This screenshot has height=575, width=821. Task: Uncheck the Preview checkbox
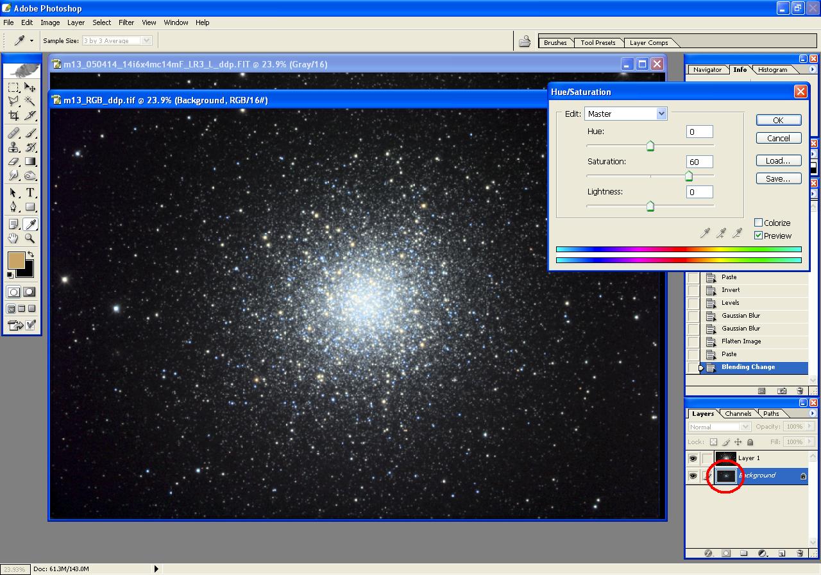[759, 236]
